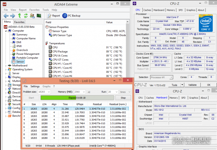The height and width of the screenshot is (150, 217).
Task: Click the Validate button in CPU-Z
Action: click(192, 85)
